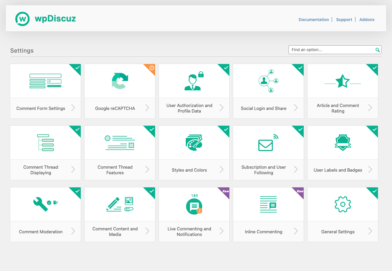The image size is (392, 271).
Task: Click the Subscription envelope icon
Action: pos(268,143)
